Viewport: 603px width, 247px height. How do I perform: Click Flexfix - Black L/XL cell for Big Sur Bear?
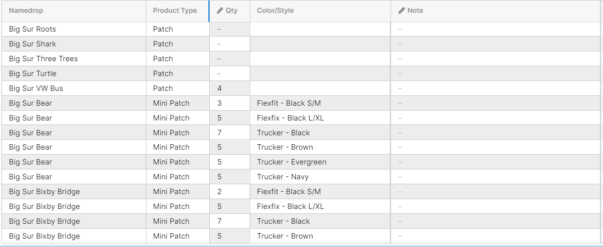click(x=320, y=118)
